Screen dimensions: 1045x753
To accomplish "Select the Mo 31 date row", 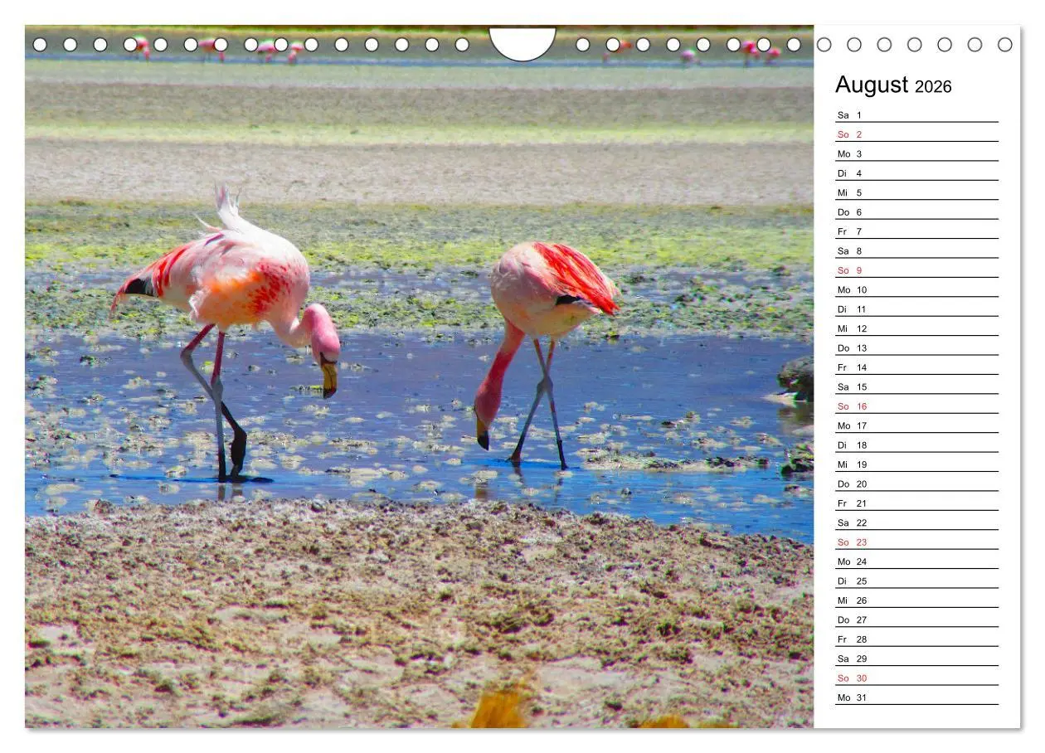I will [x=916, y=697].
